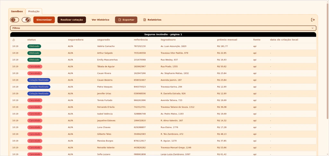The width and height of the screenshot is (329, 156).
Task: Click address Travessa Tatiane de Souza, 1312
Action: (177, 107)
